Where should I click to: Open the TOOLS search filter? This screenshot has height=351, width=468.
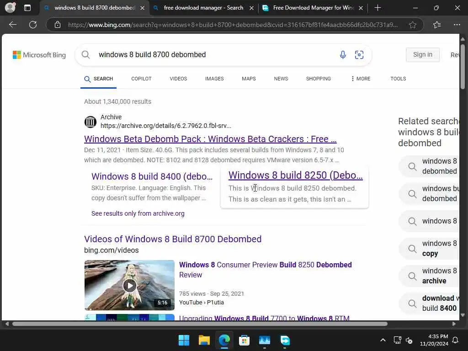tap(398, 79)
